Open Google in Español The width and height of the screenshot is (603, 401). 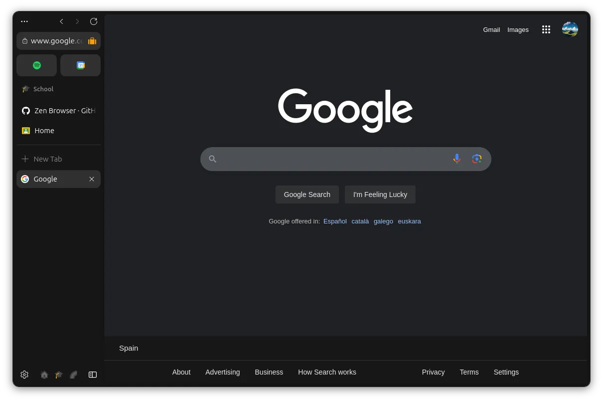[x=335, y=221]
